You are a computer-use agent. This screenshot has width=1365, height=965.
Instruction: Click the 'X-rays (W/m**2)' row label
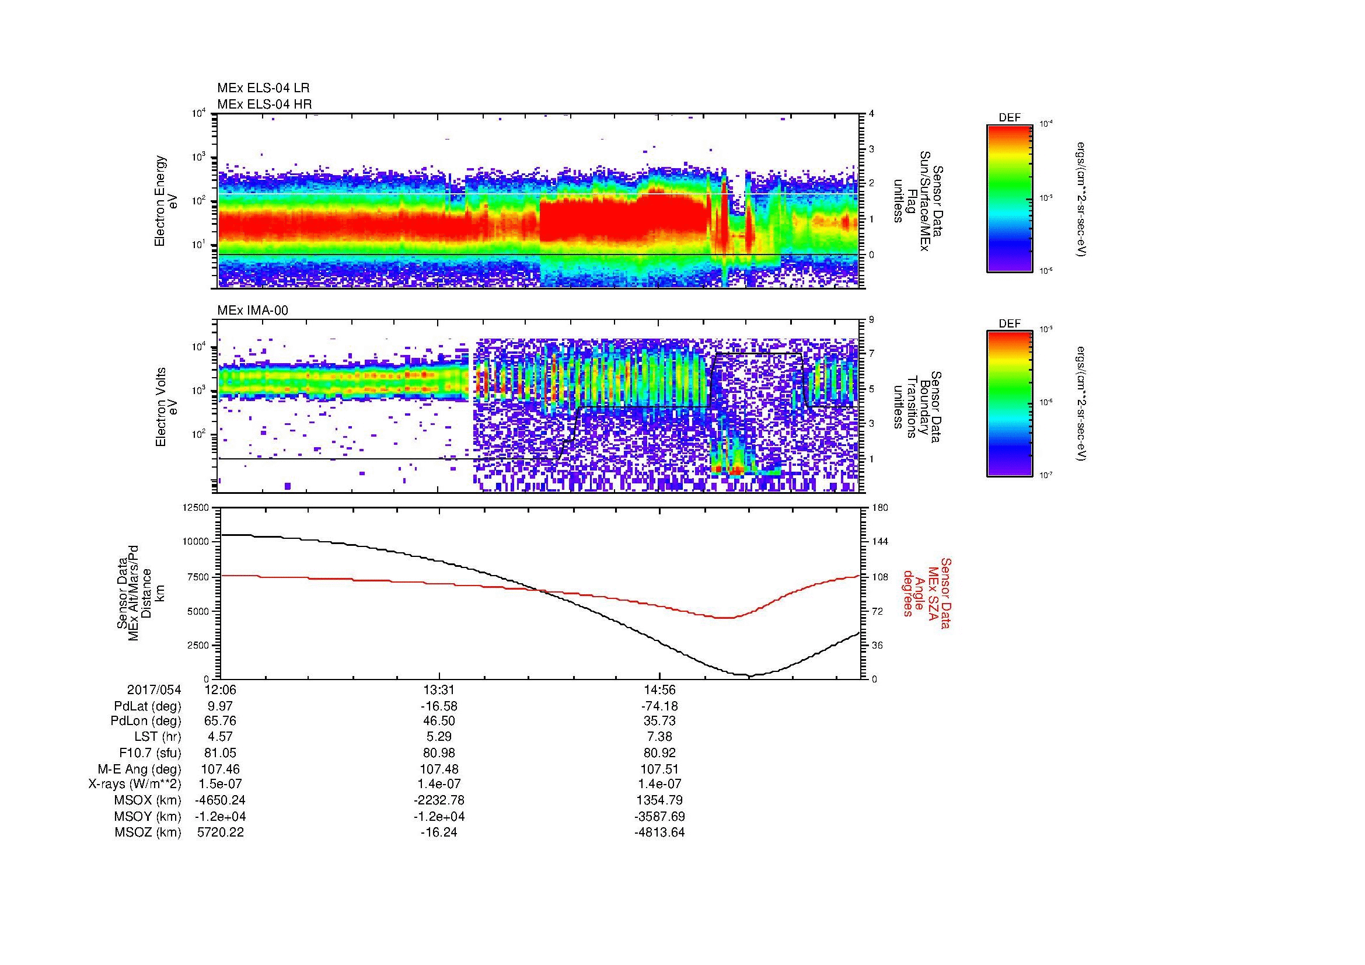134,784
